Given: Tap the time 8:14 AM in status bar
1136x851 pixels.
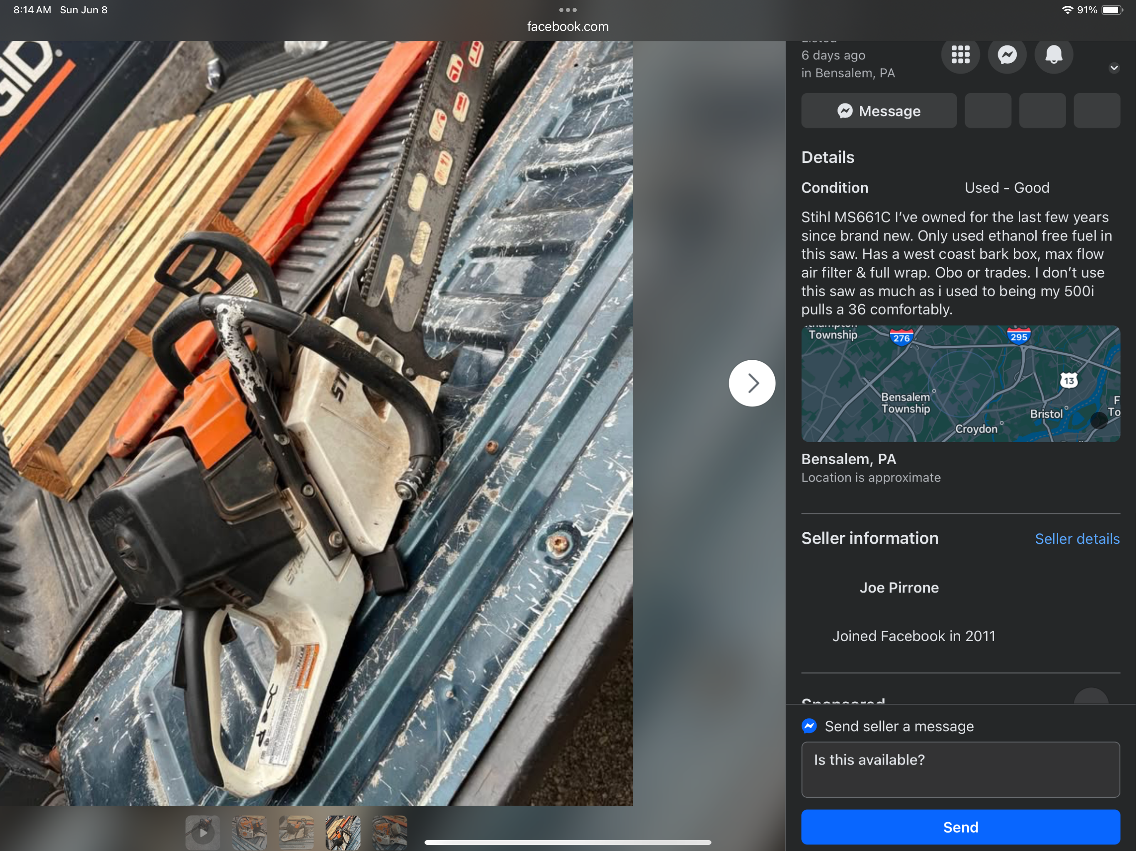Looking at the screenshot, I should pyautogui.click(x=32, y=10).
